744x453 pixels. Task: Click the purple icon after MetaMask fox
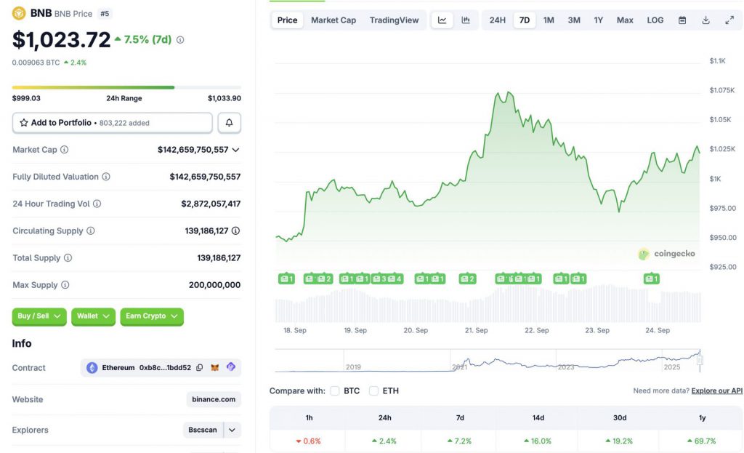[x=231, y=367]
